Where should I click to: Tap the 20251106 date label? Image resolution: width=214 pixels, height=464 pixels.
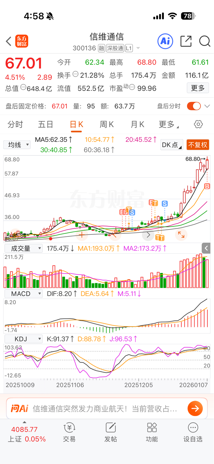[x=70, y=385]
